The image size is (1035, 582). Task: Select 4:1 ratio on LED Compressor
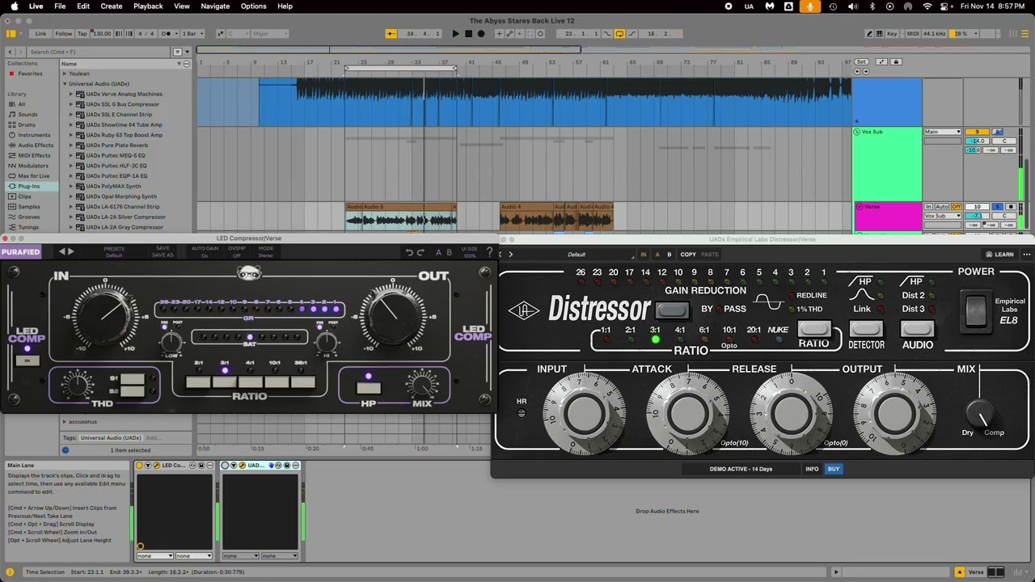(251, 382)
